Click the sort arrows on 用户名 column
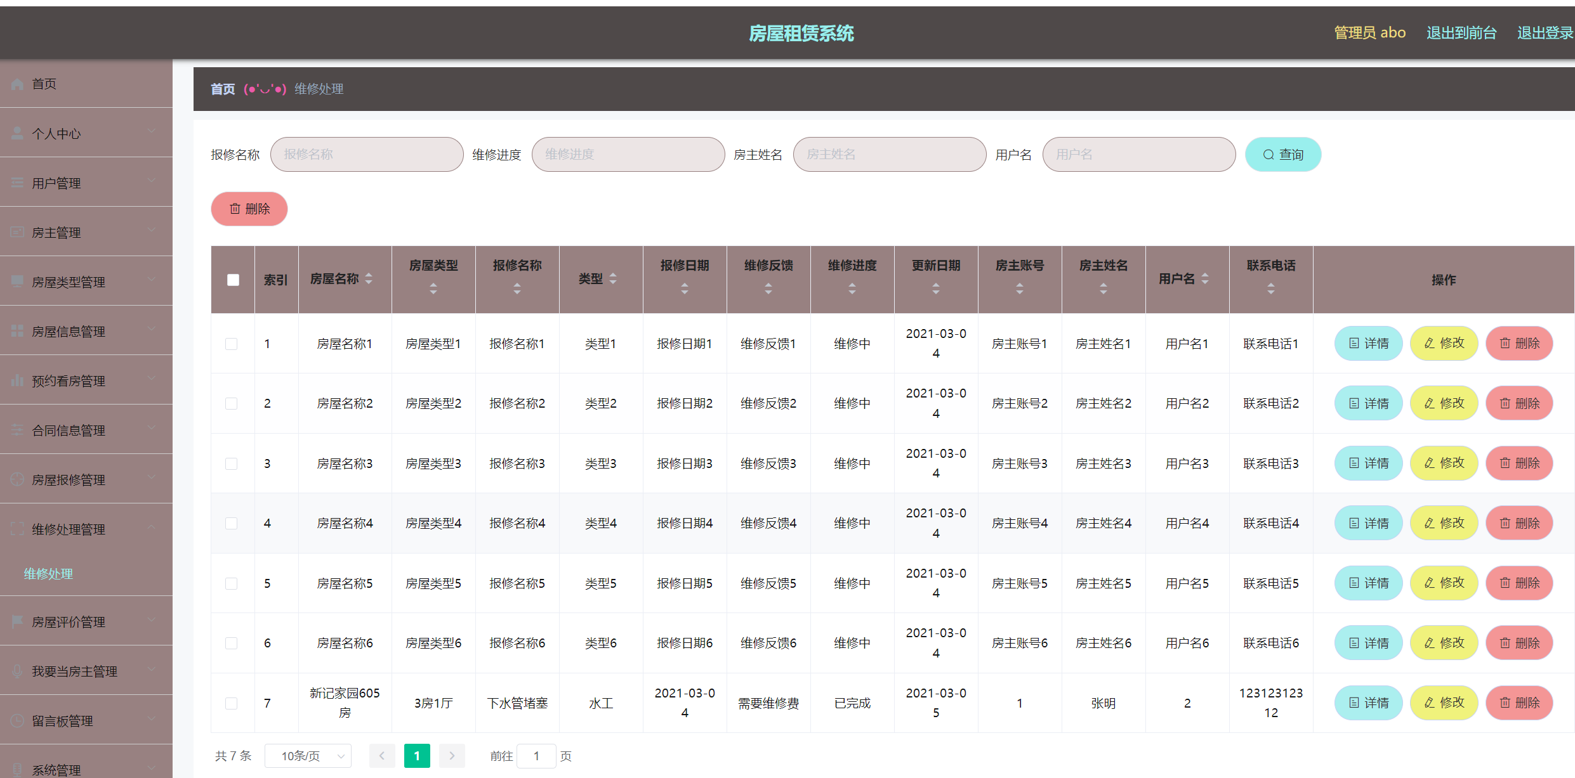Viewport: 1575px width, 778px height. tap(1204, 279)
